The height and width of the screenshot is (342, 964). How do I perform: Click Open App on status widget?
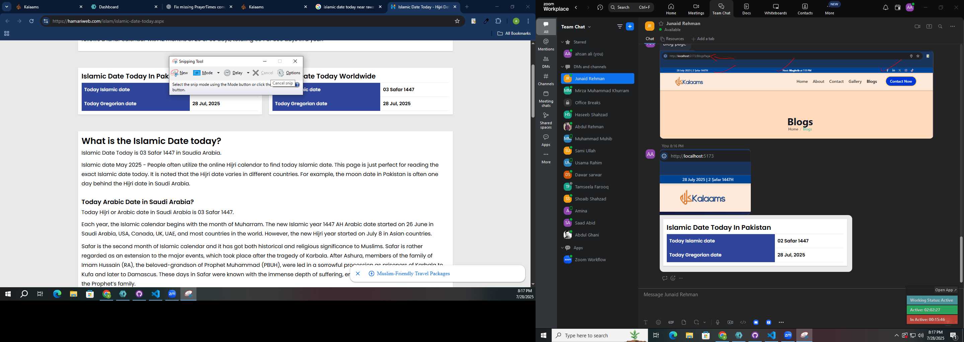pos(946,290)
